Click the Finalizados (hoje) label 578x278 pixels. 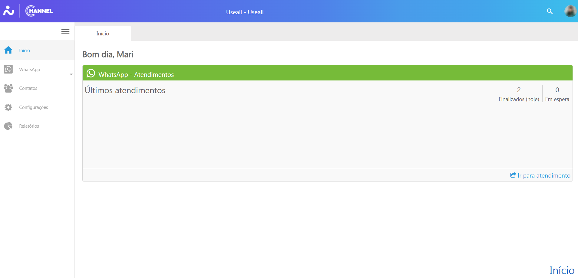(519, 99)
